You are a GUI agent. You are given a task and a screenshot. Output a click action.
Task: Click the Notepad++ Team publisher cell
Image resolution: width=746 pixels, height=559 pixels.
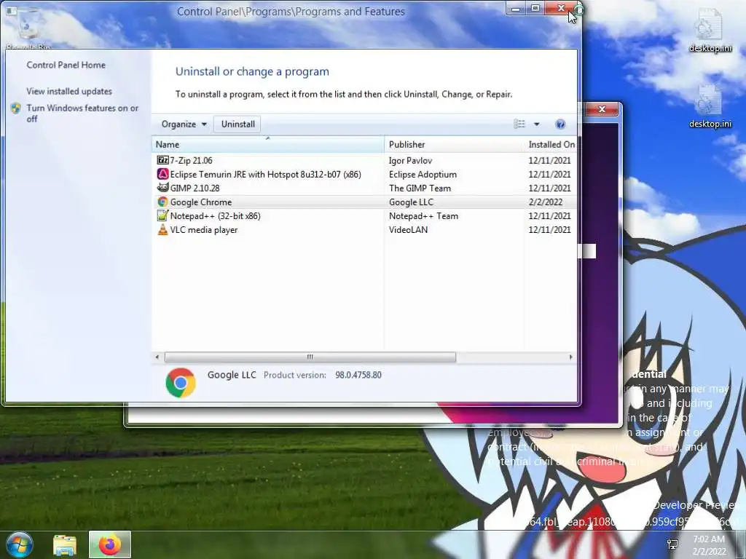pos(423,215)
